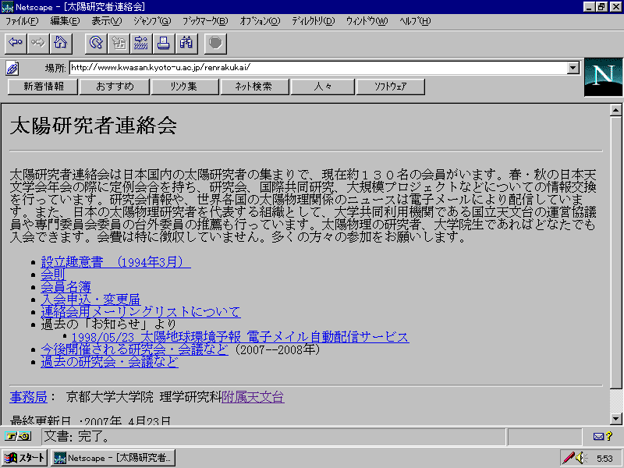Image resolution: width=624 pixels, height=468 pixels.
Task: Open the Home page icon
Action: (61, 43)
